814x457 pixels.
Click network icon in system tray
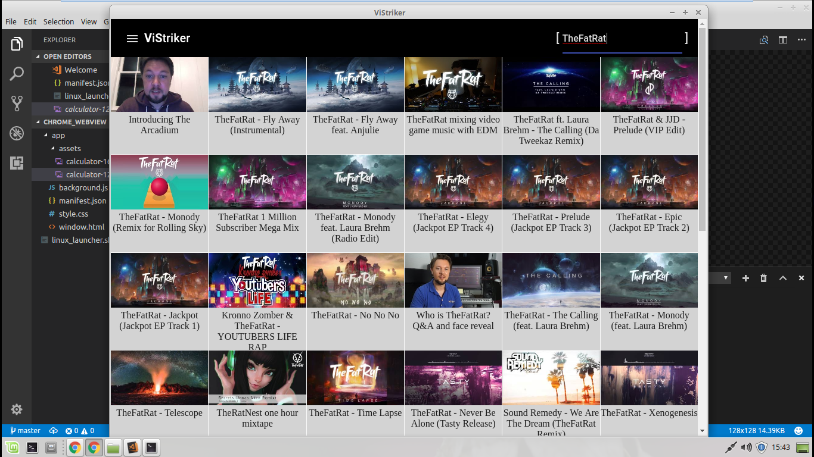click(x=731, y=447)
